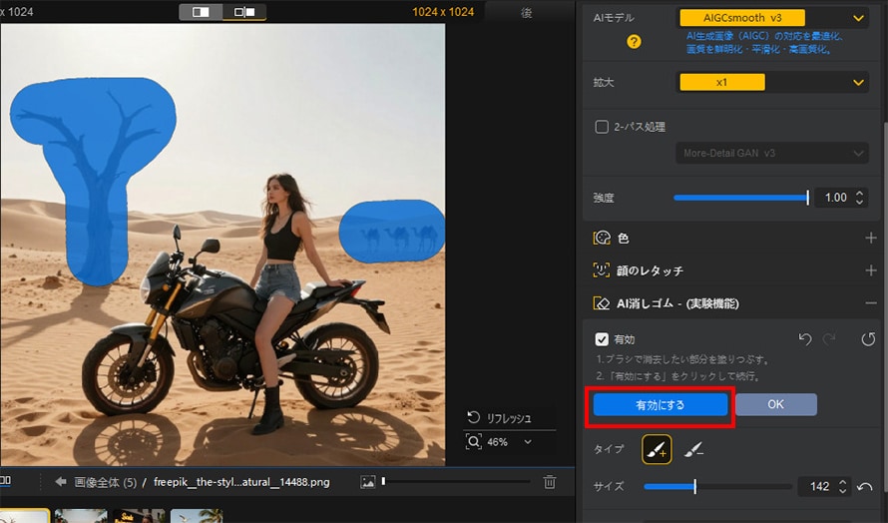Click the 顔のレタッチ face icon
The height and width of the screenshot is (523, 888).
(602, 270)
